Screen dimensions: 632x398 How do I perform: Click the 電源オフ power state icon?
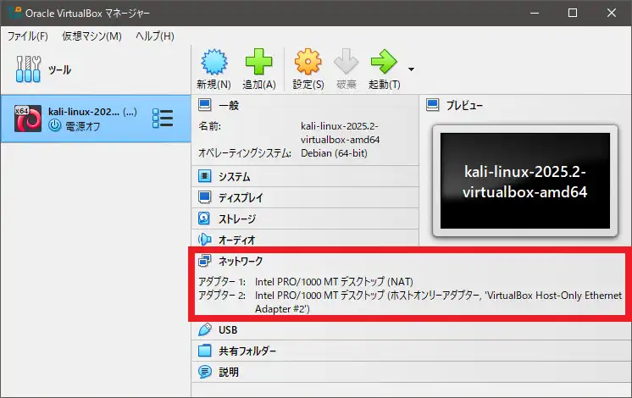[55, 125]
